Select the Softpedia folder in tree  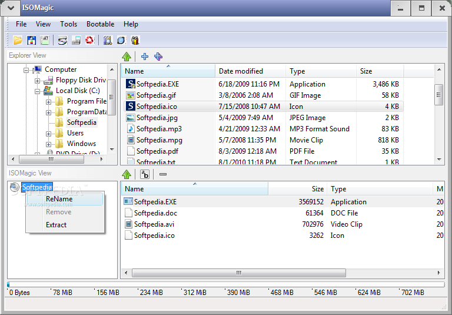point(82,122)
